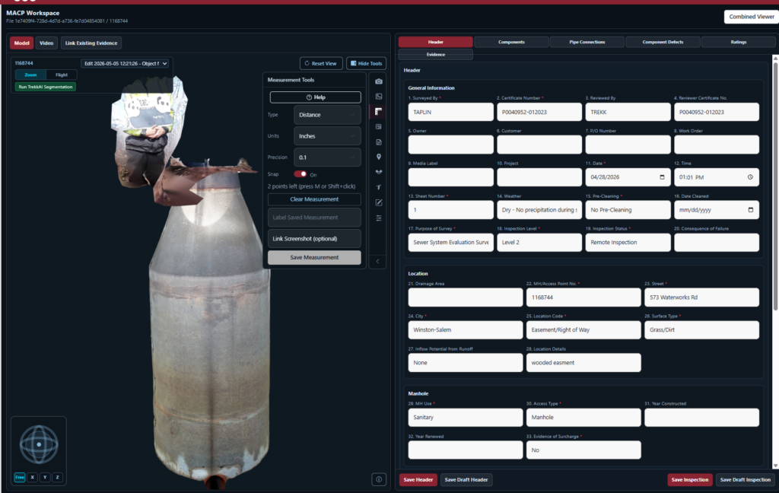This screenshot has height=493, width=779.
Task: Open the document notes tool icon
Action: pyautogui.click(x=379, y=142)
